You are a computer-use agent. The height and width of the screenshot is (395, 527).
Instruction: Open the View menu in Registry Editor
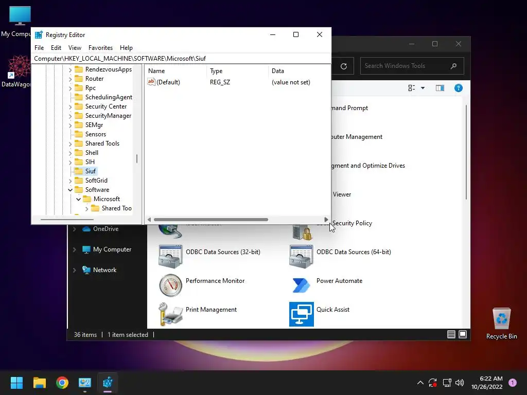[75, 48]
